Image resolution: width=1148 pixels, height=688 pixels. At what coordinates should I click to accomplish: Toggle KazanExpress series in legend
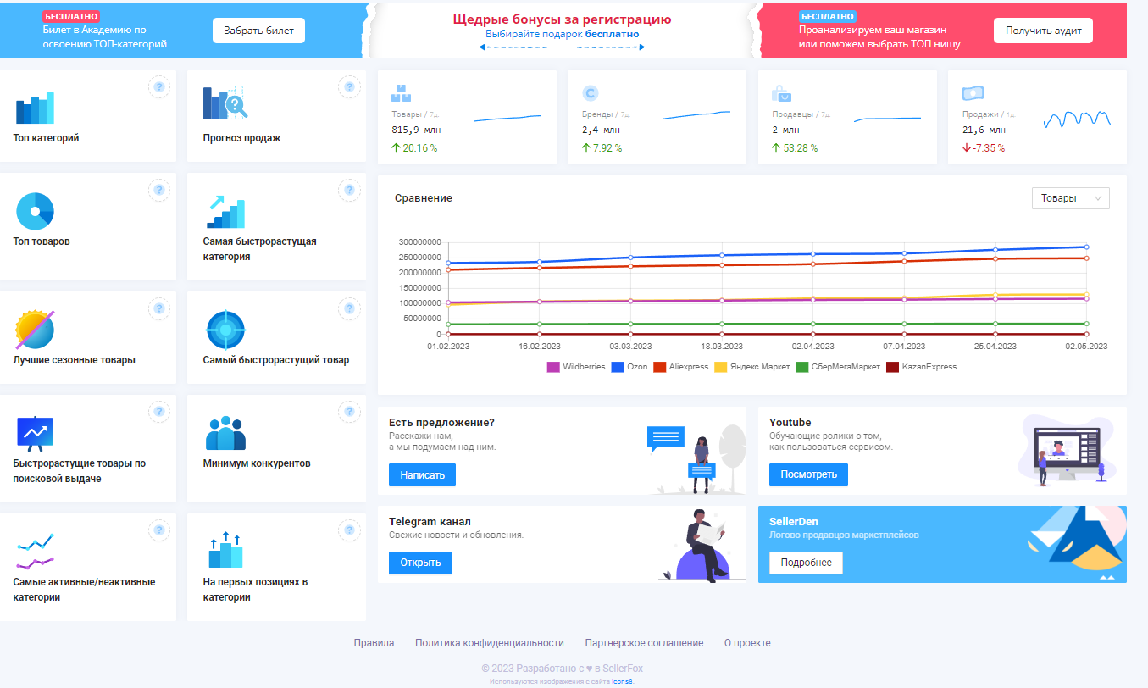click(x=920, y=367)
